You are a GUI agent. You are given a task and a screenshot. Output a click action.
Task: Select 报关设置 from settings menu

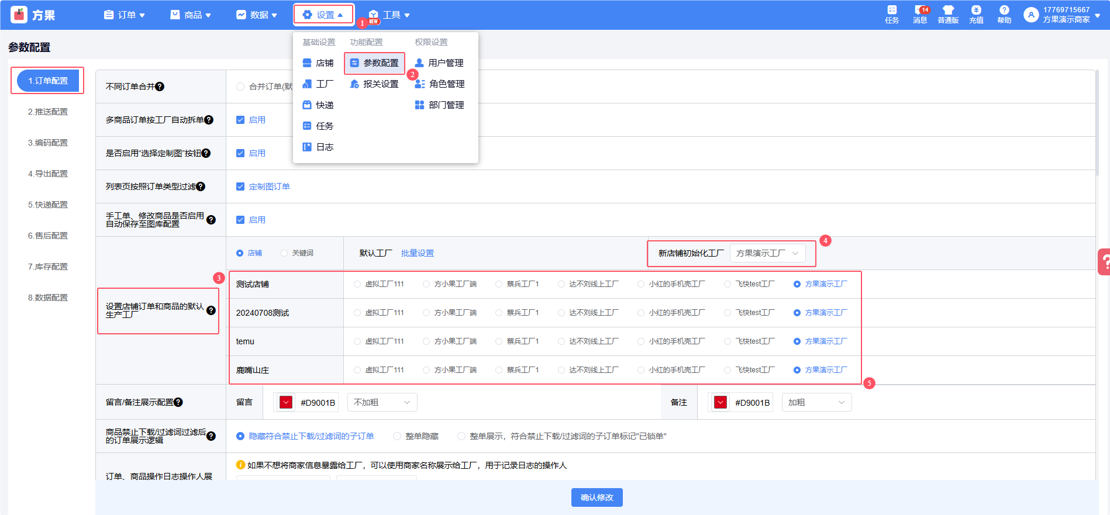click(x=374, y=84)
